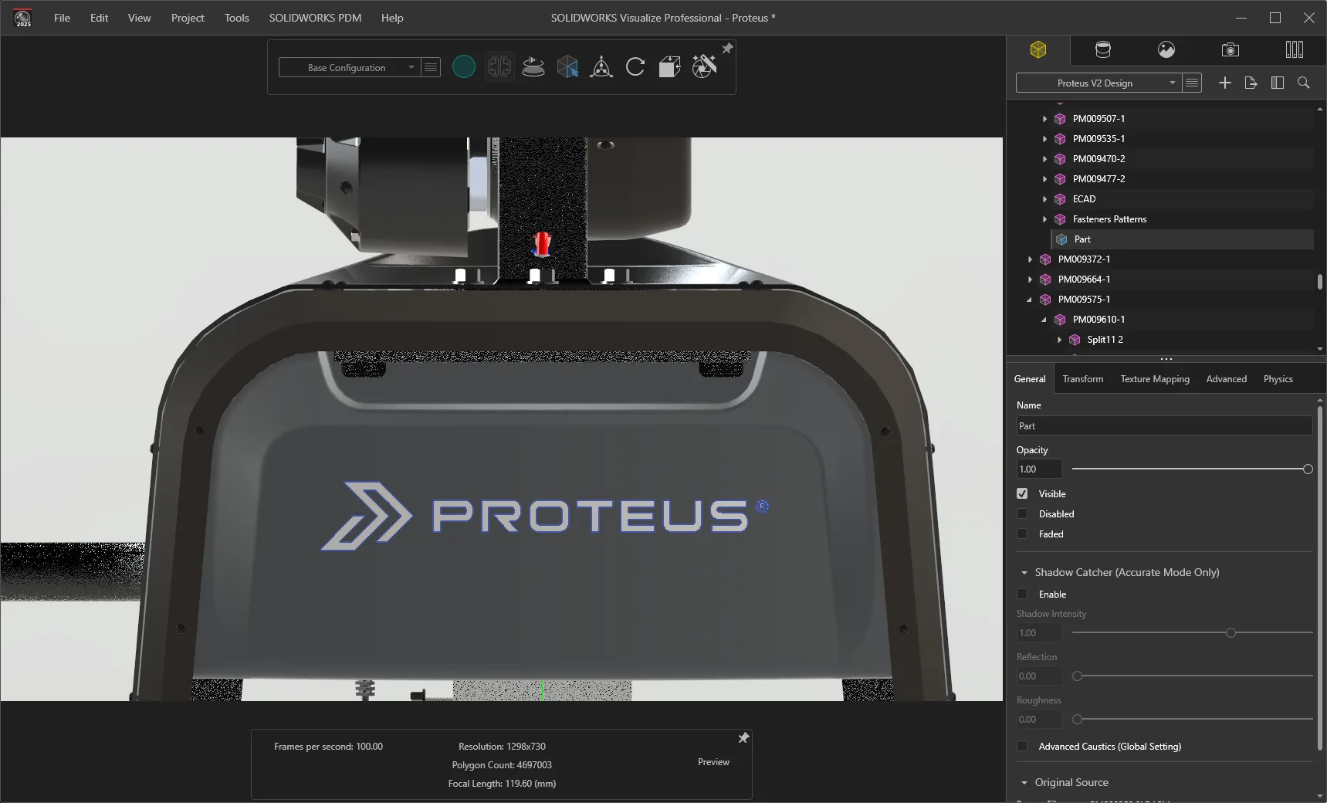Click the Preview render mode label
The image size is (1327, 803).
pos(713,762)
